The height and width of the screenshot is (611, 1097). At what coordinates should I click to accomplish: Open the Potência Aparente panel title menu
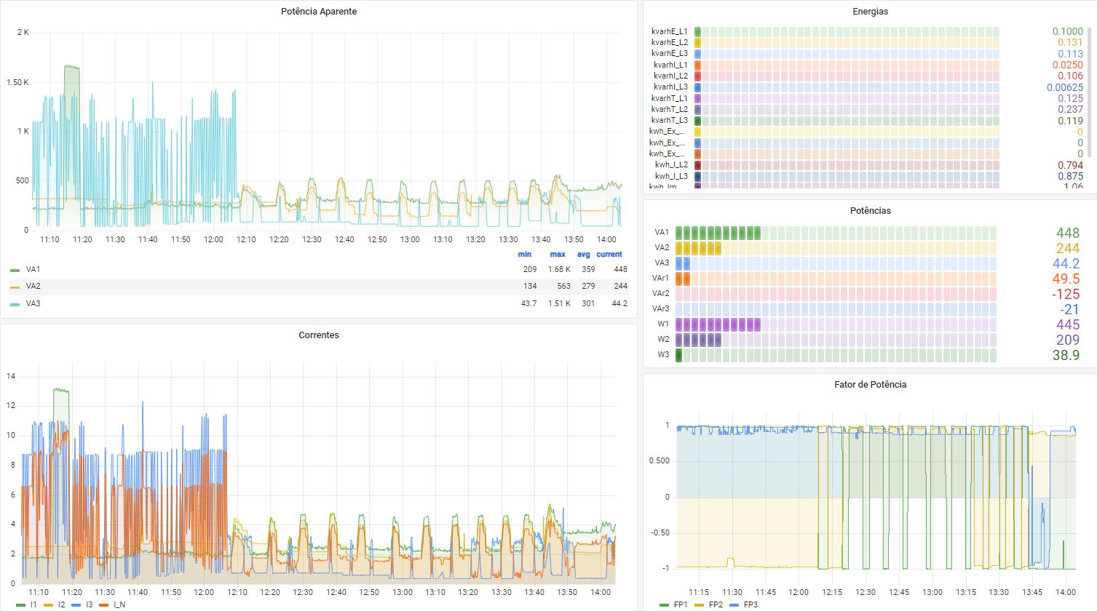319,12
